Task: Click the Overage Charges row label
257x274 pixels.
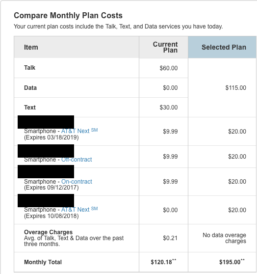Action: click(48, 232)
